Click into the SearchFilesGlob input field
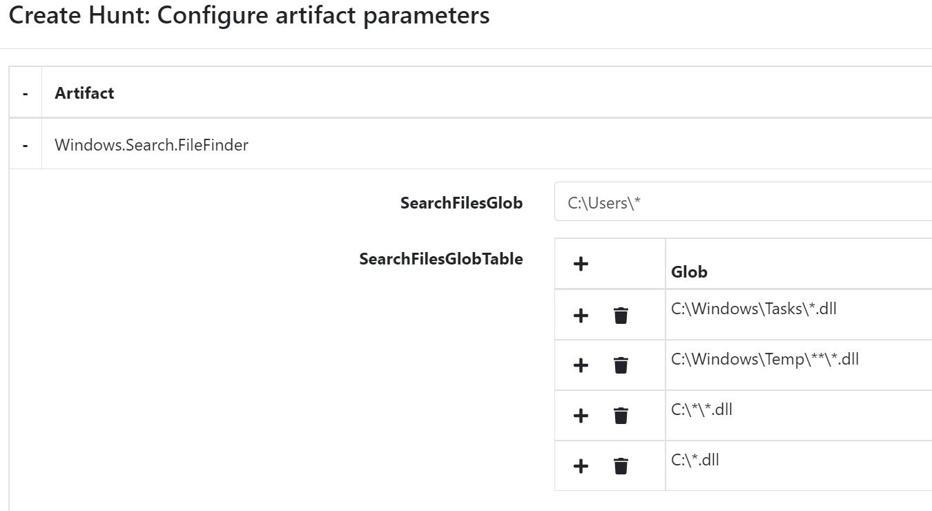 coord(743,202)
